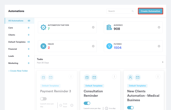
Task: Click the Automation That Run gear icon
Action: coord(43,27)
